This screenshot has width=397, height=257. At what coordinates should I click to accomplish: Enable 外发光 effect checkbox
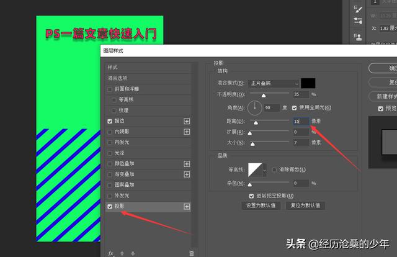[x=110, y=196]
